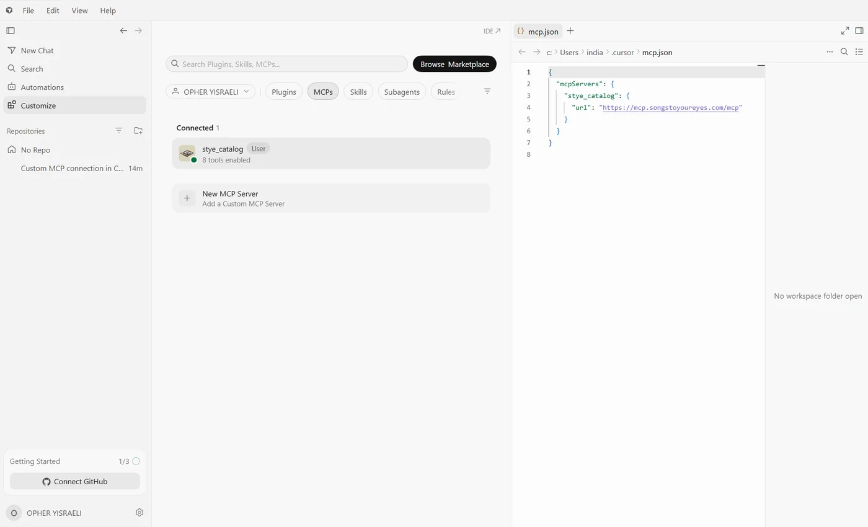
Task: Open editor outline list icon
Action: [859, 52]
